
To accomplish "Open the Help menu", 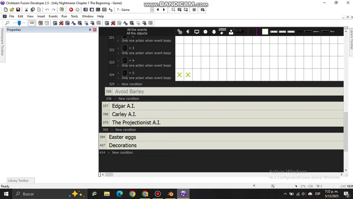I will tap(100, 16).
